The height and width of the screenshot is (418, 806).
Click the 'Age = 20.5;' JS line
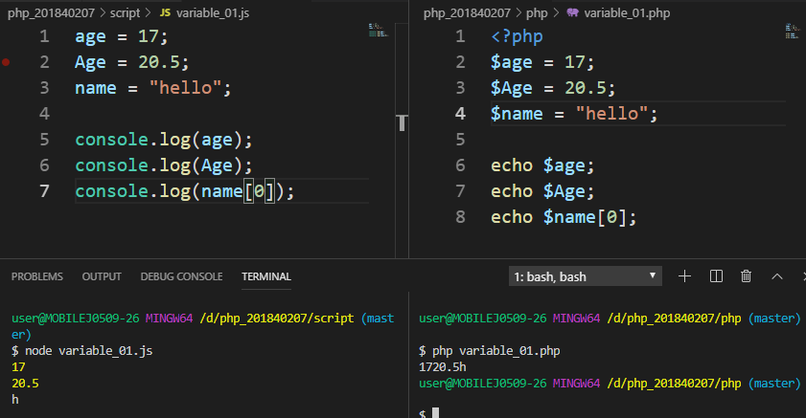131,62
